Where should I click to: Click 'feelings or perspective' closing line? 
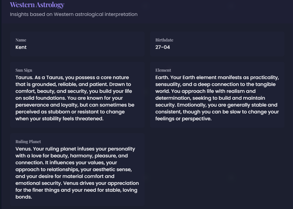[183, 119]
